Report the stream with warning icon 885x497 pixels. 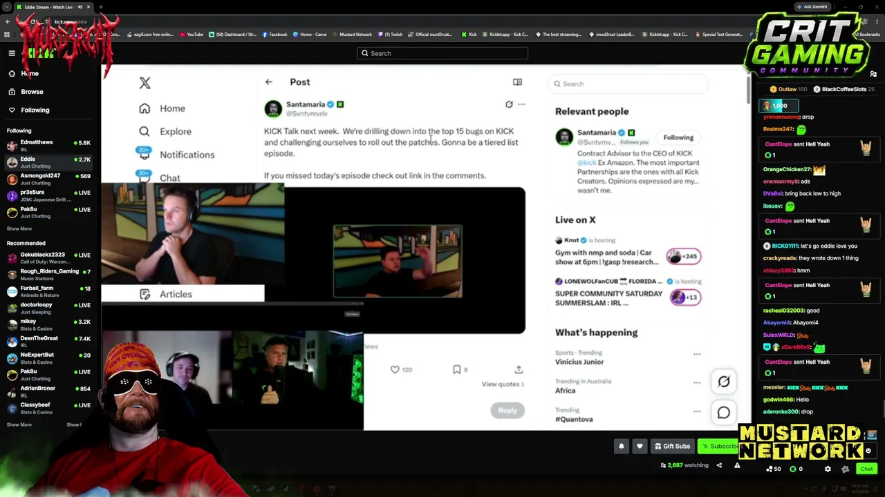[x=737, y=465]
